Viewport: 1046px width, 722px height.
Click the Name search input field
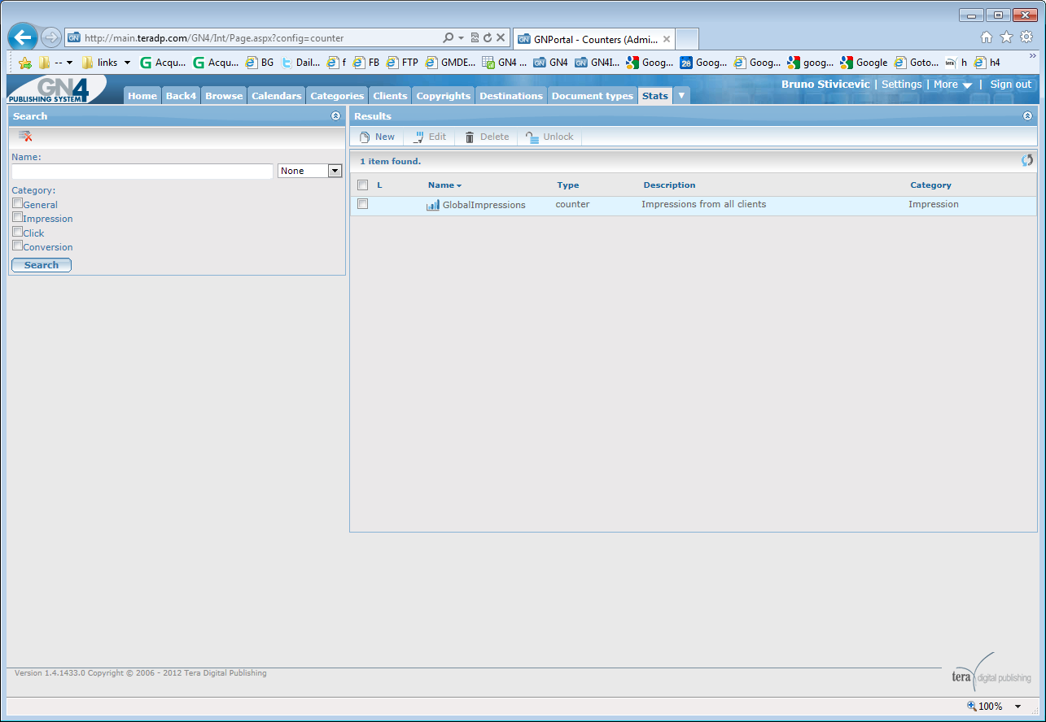pos(142,172)
